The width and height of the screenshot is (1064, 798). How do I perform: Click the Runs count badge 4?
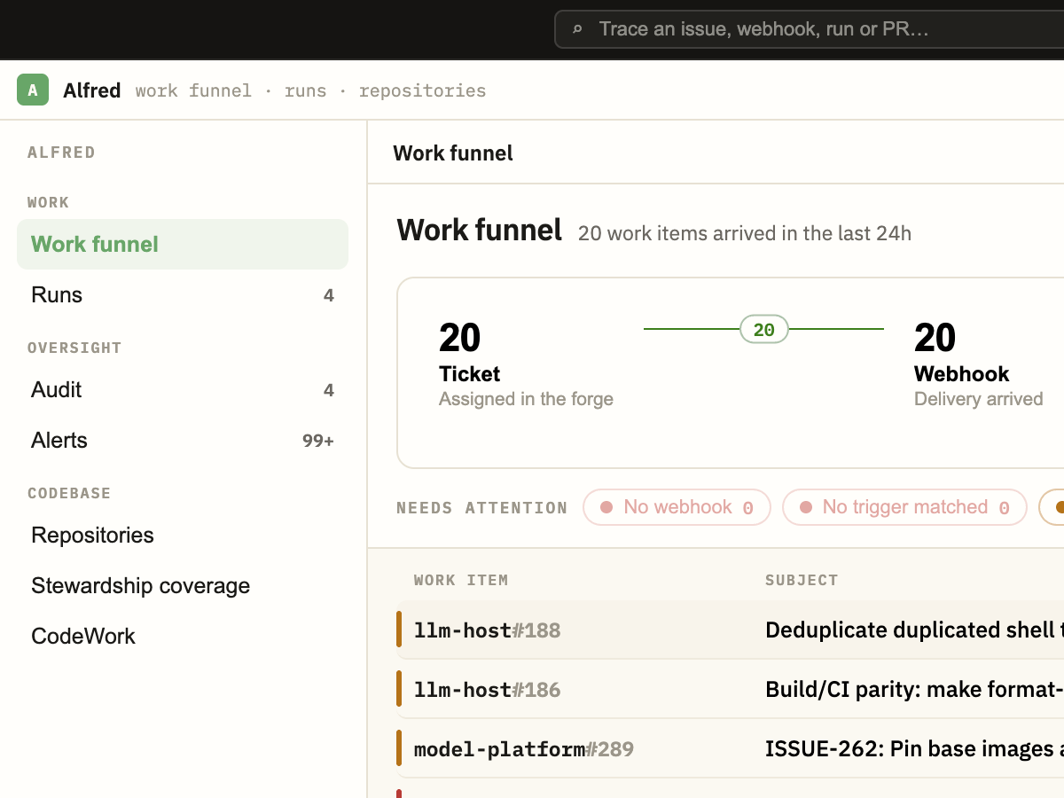coord(329,295)
